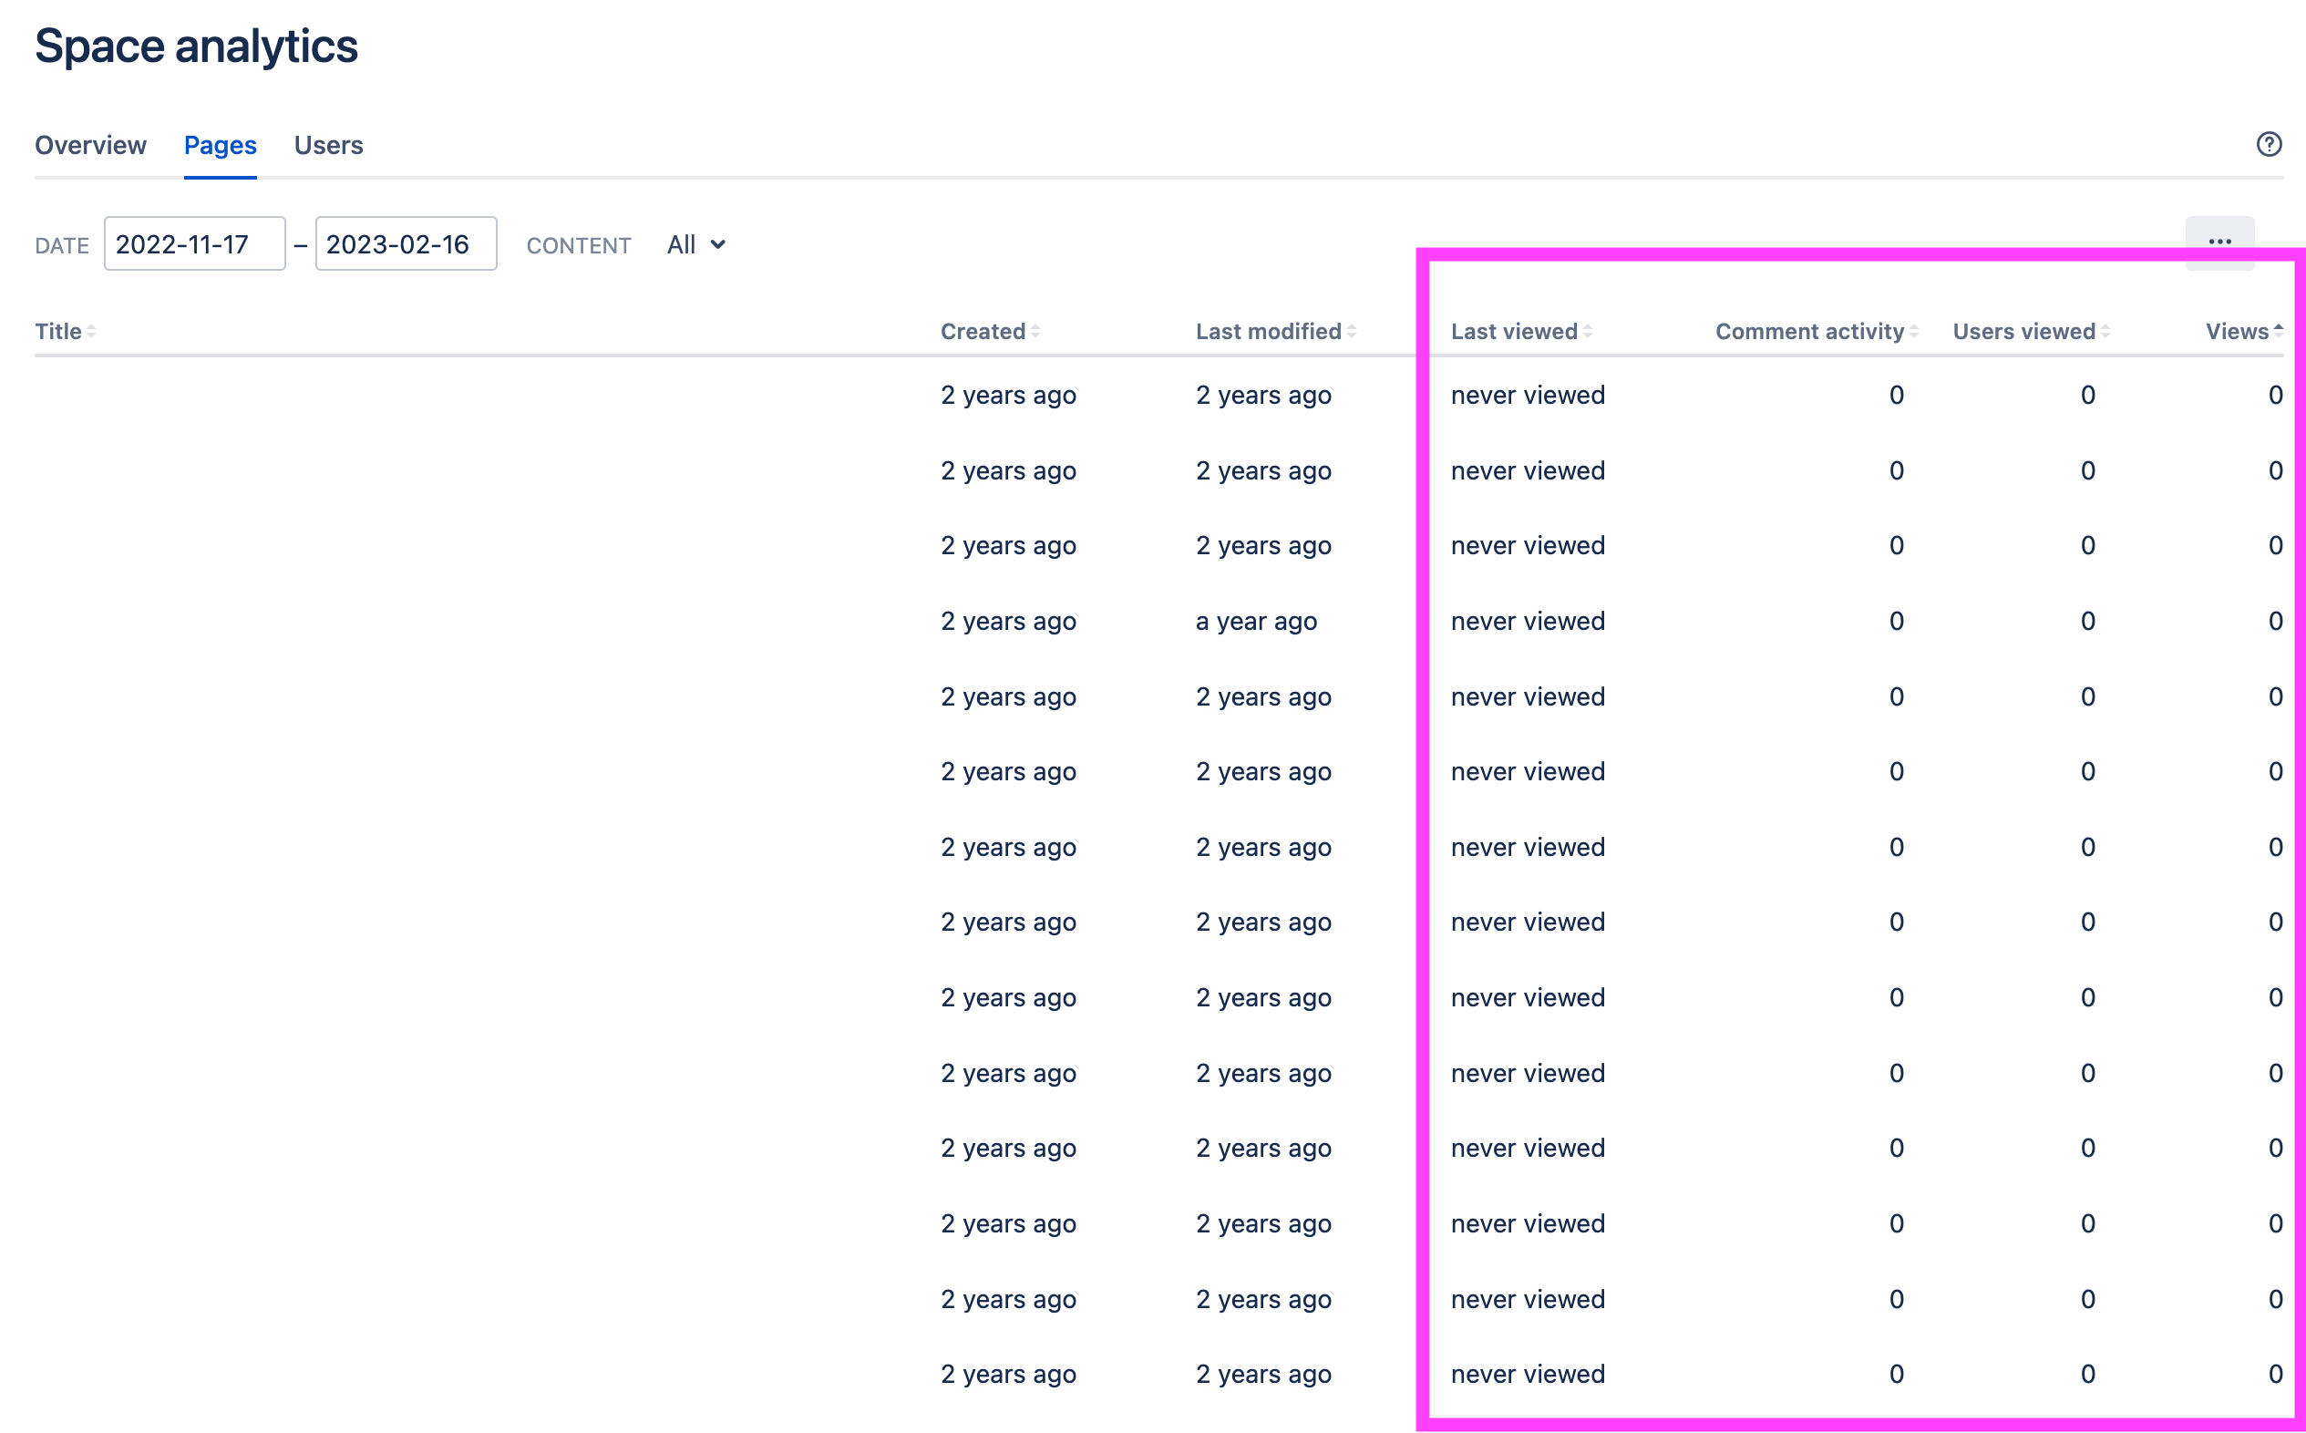Switch to the Overview tab
This screenshot has height=1433, width=2306.
pyautogui.click(x=91, y=145)
